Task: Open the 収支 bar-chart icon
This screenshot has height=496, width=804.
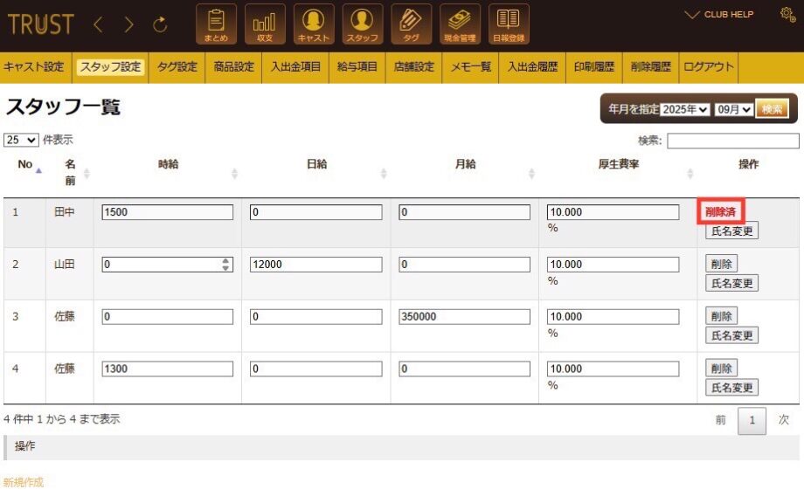Action: (264, 24)
